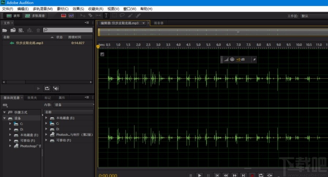This screenshot has width=328, height=177.
Task: Toggle auto-play button in Files panel
Action: [56, 88]
